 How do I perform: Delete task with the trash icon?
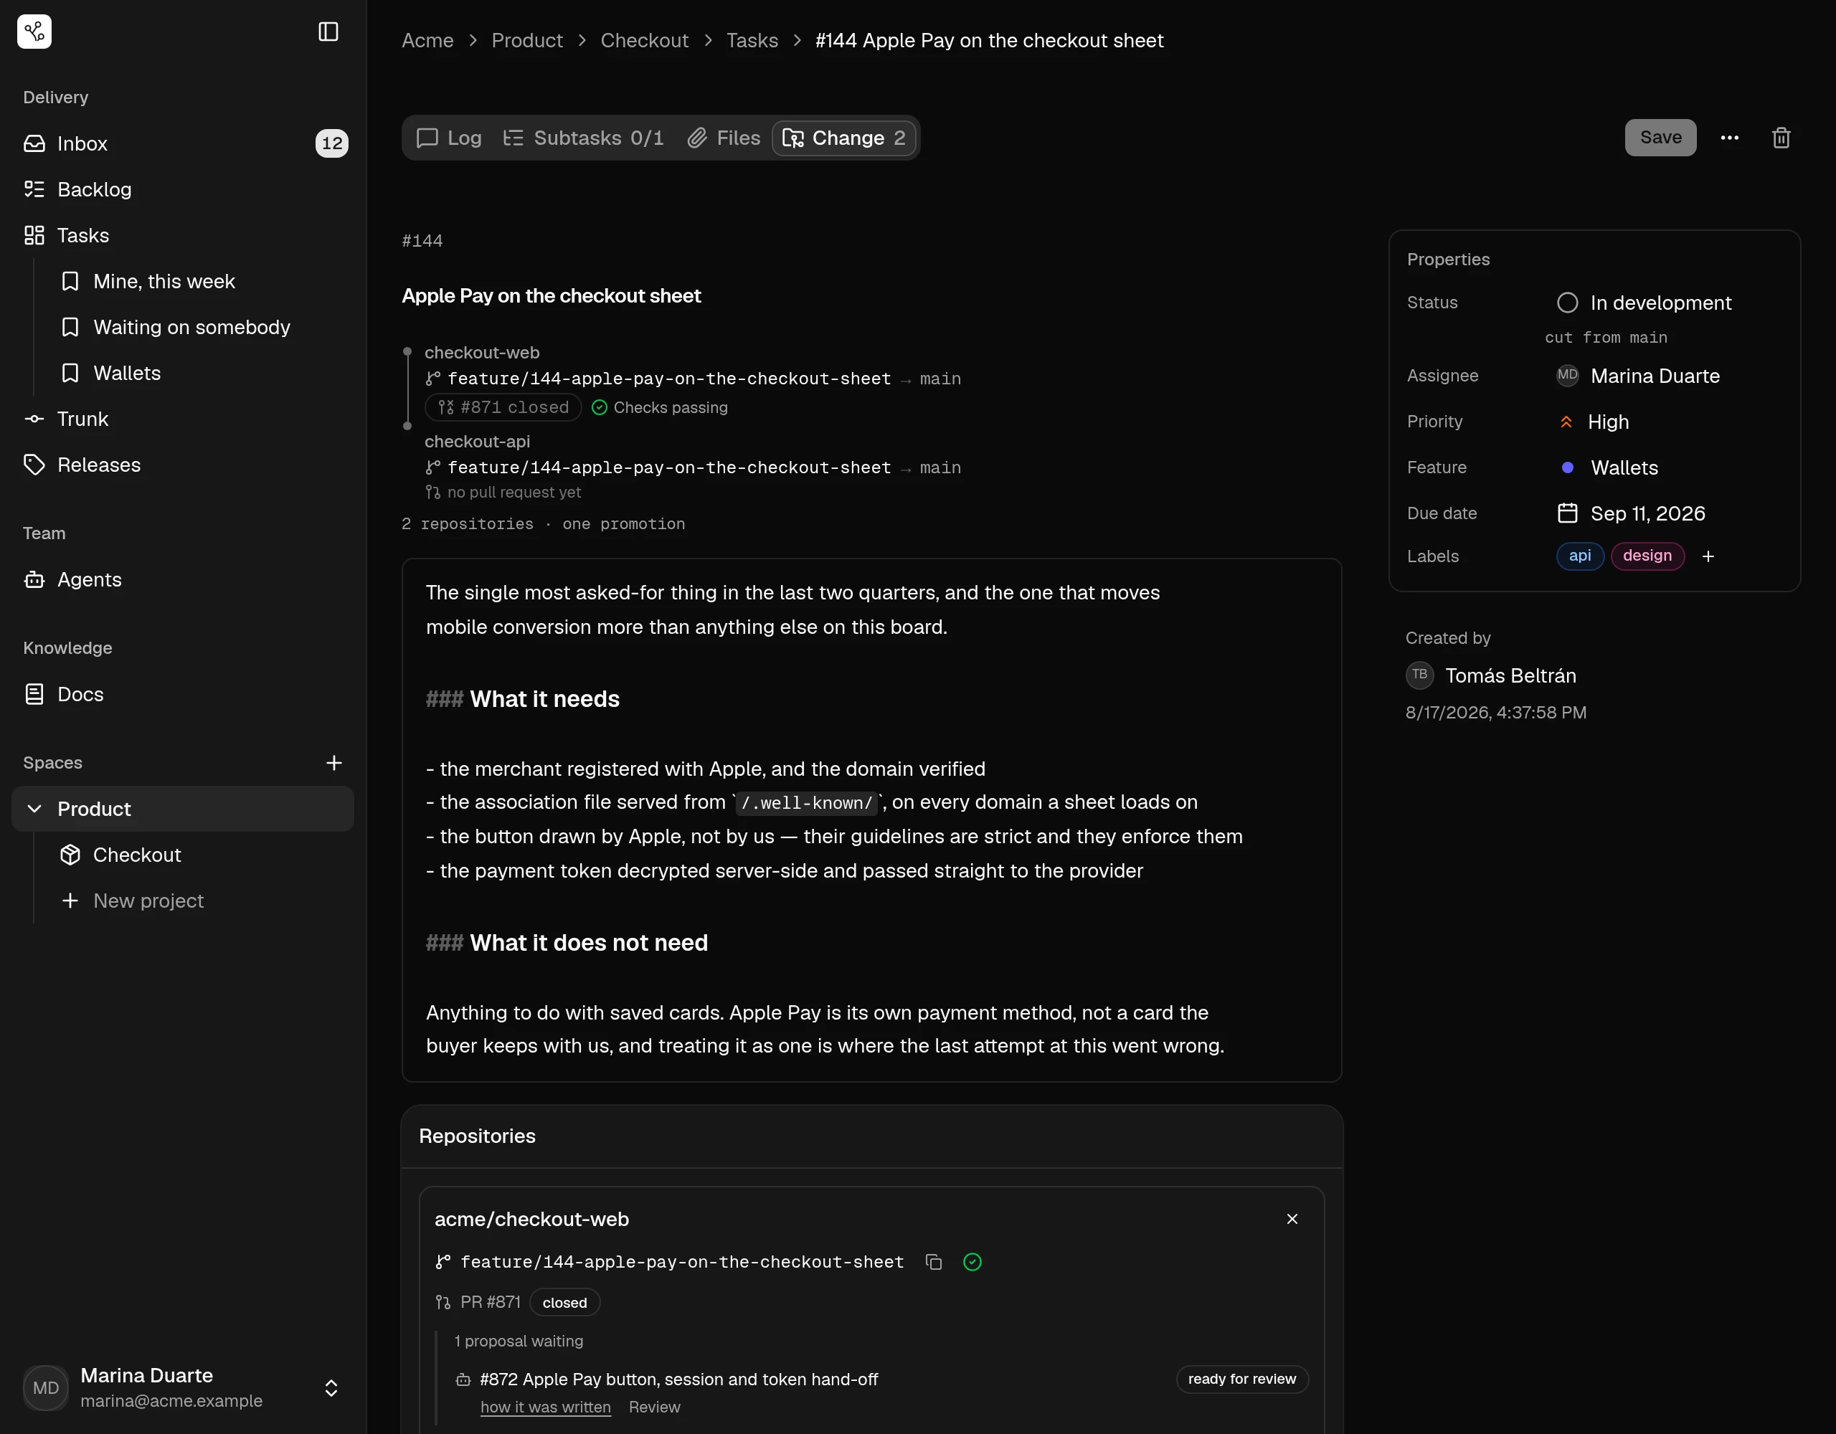[x=1781, y=138]
